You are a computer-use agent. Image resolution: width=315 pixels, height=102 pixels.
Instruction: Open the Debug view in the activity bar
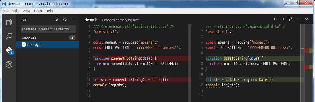pos(9,64)
